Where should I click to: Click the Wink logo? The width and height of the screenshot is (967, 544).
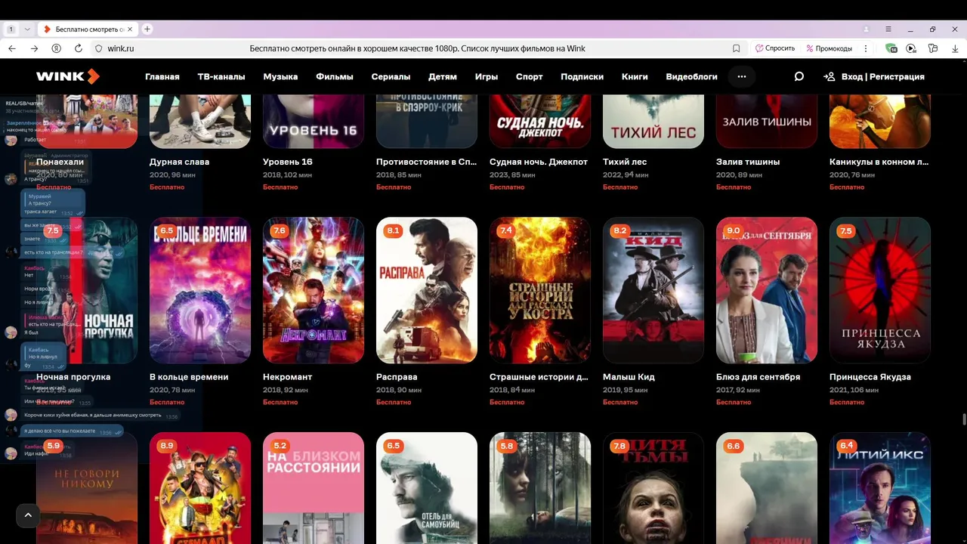pos(68,76)
